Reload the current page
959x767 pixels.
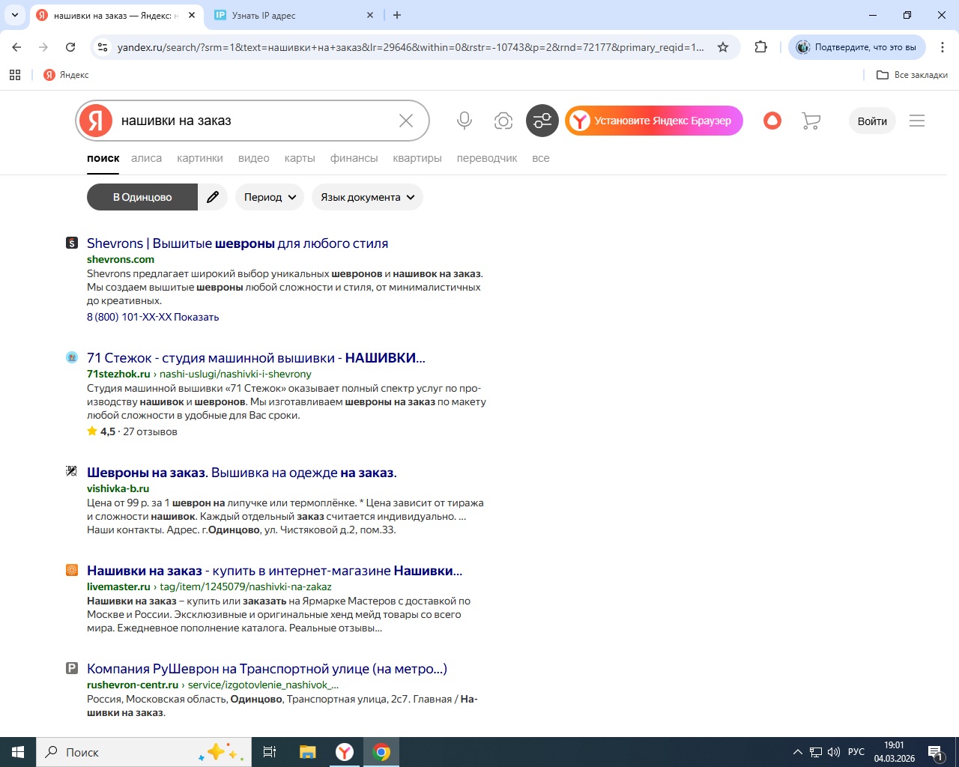[70, 47]
